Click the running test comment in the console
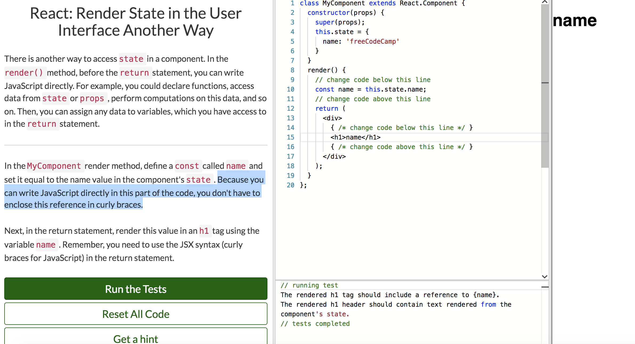The image size is (635, 344). coord(309,285)
